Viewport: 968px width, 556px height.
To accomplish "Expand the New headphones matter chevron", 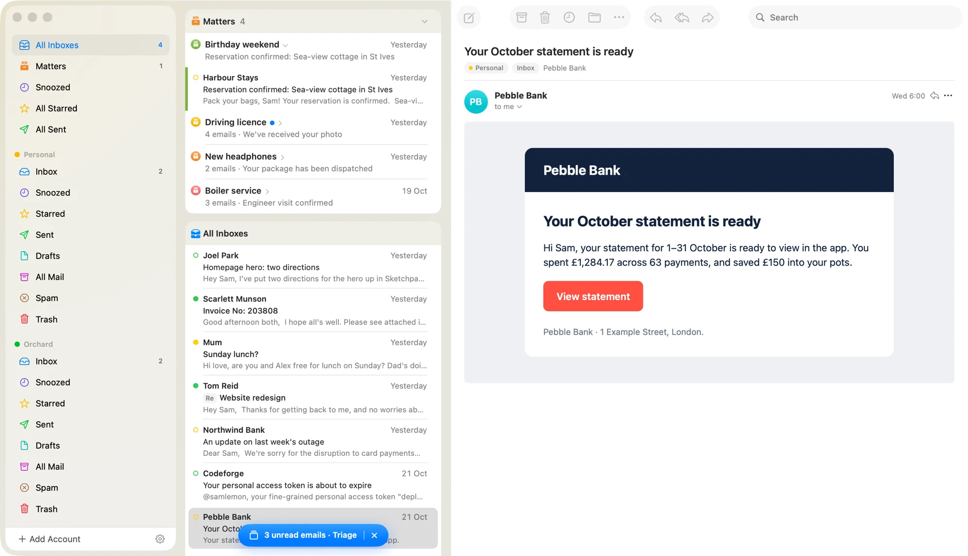I will 283,157.
